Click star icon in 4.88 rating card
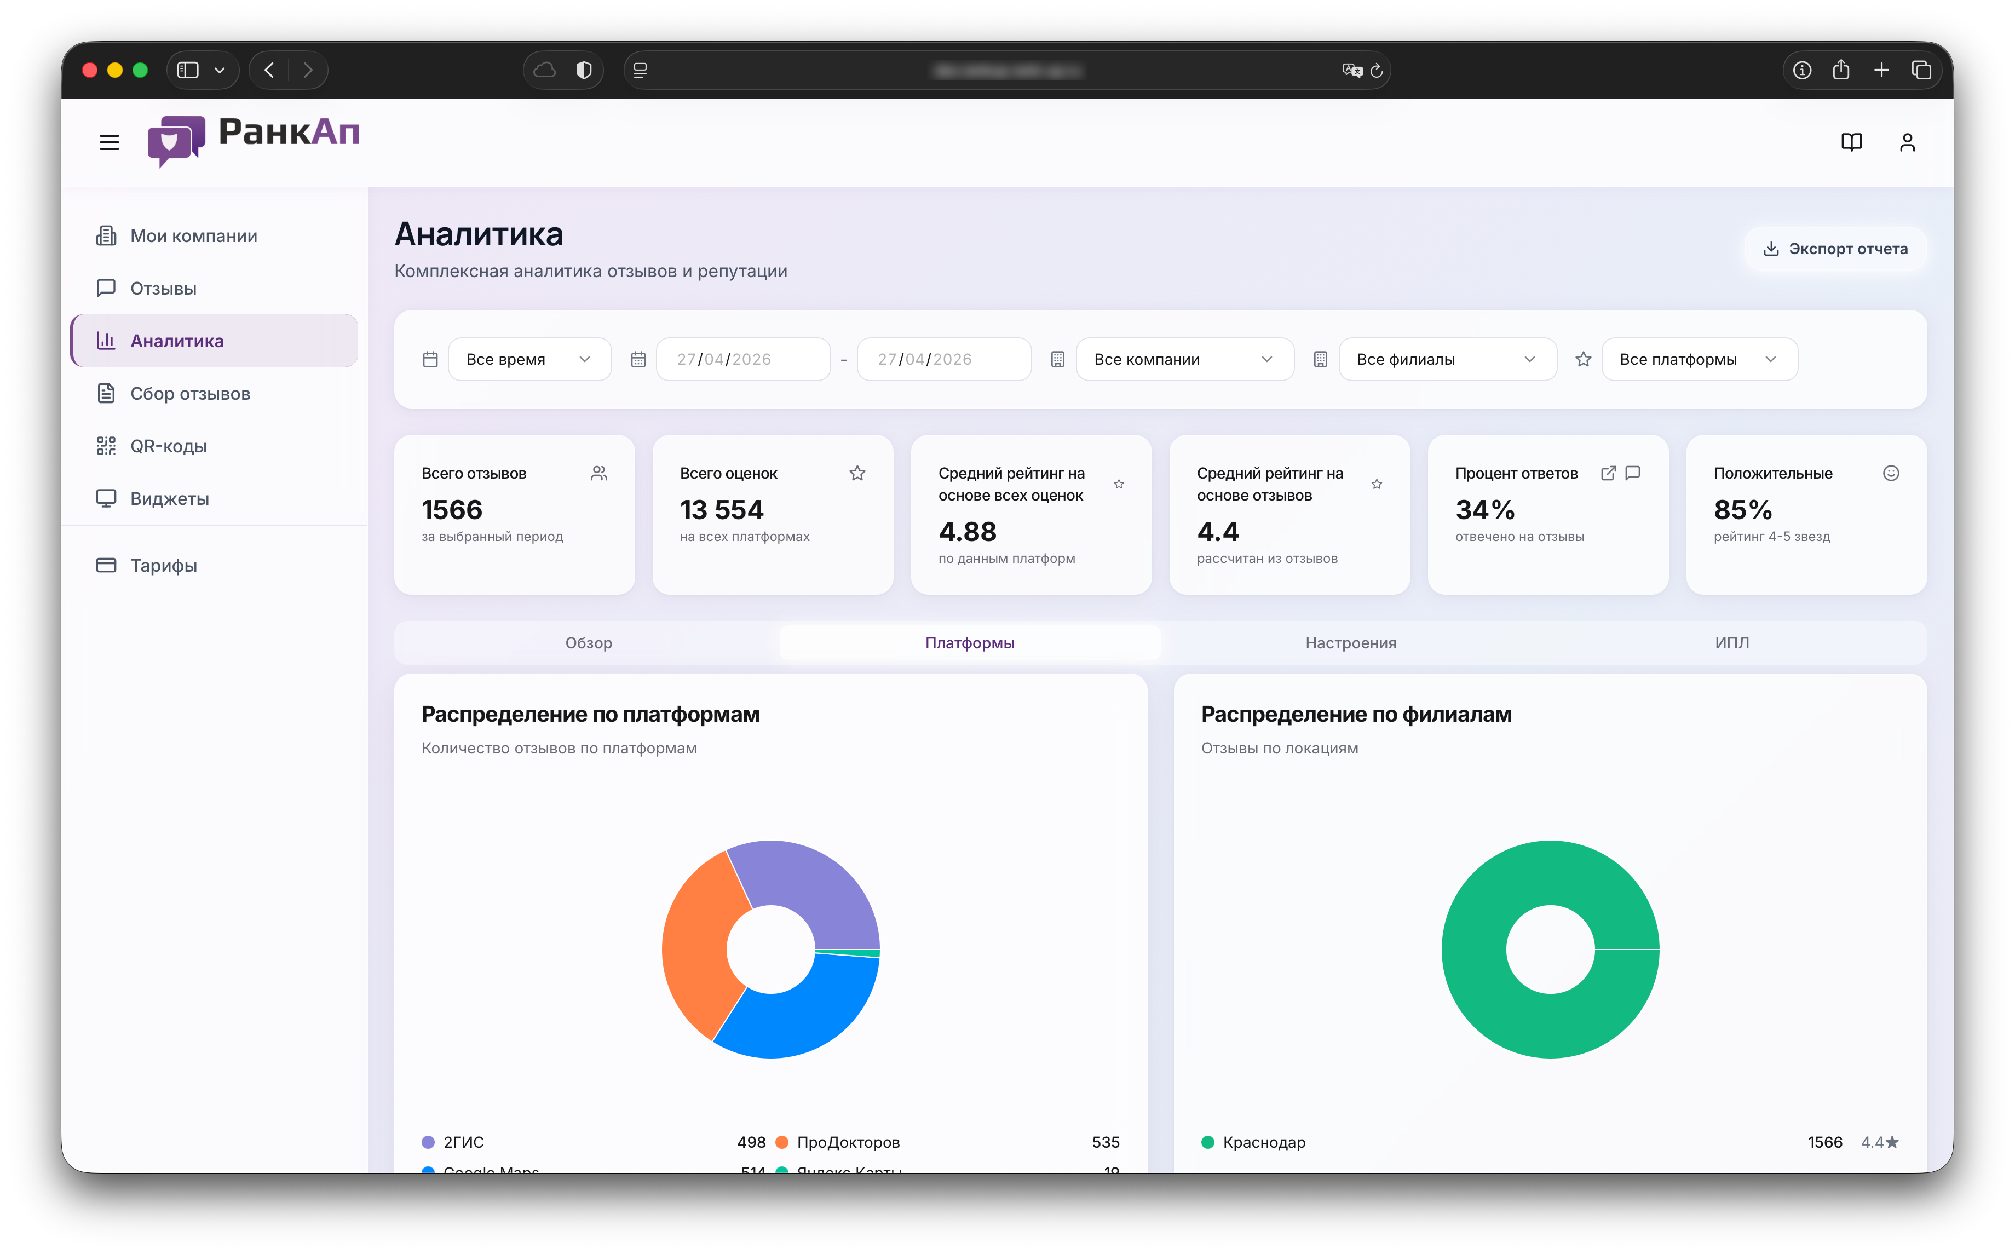This screenshot has height=1254, width=2015. pos(1119,484)
